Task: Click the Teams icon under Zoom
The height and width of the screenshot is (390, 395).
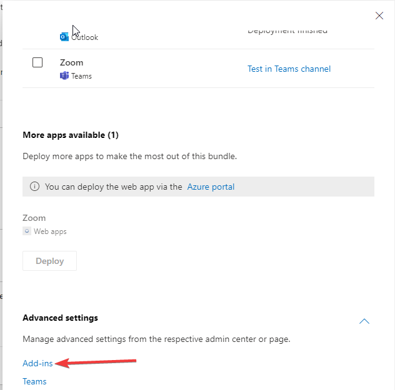Action: pyautogui.click(x=64, y=76)
